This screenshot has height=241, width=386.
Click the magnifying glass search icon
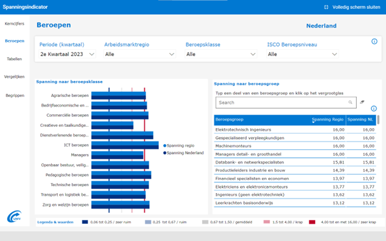350,102
